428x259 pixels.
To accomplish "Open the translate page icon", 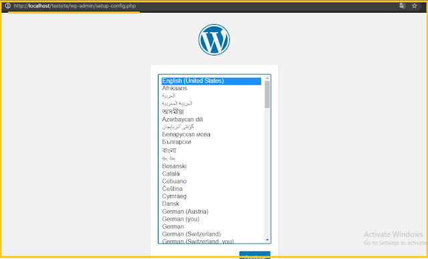I will [x=402, y=6].
